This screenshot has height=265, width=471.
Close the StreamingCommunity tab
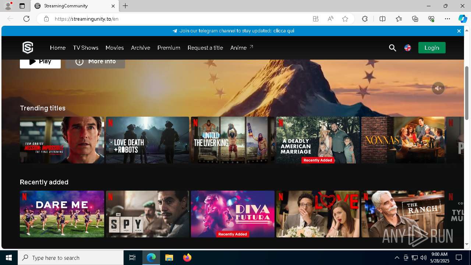113,6
